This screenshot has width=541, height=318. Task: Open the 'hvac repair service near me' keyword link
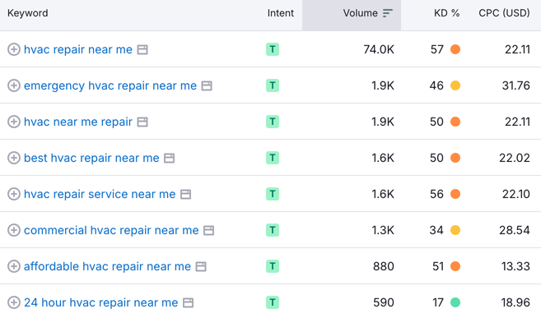pyautogui.click(x=100, y=194)
